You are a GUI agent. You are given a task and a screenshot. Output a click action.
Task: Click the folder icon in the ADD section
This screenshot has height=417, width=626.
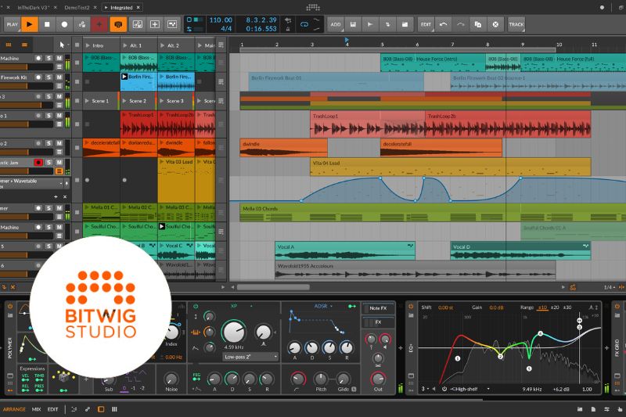[x=405, y=24]
